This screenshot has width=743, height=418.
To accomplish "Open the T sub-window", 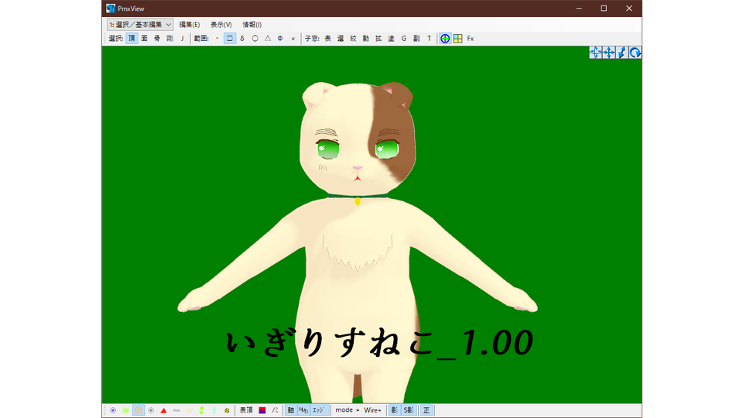I will tap(430, 39).
